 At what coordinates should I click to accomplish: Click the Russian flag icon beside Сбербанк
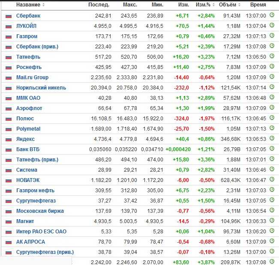click(9, 16)
